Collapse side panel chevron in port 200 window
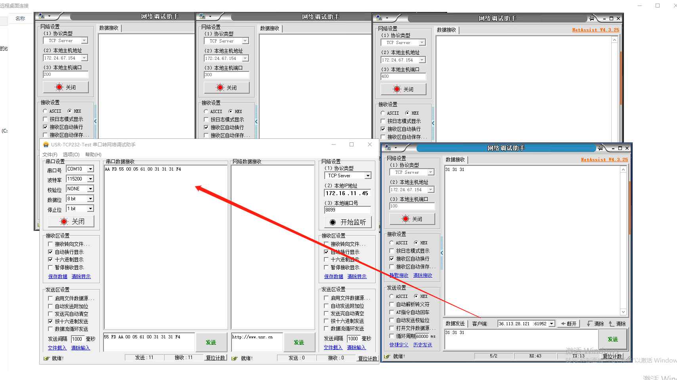 click(x=95, y=121)
